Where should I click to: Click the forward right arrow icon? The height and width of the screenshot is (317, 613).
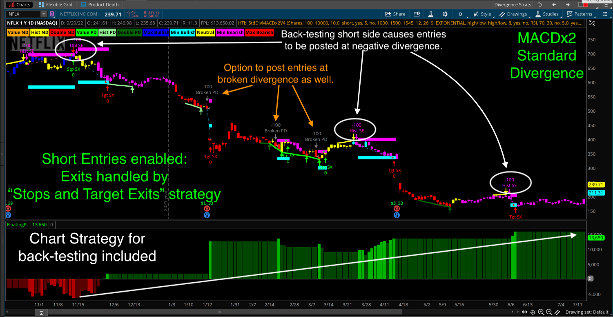click(x=568, y=4)
